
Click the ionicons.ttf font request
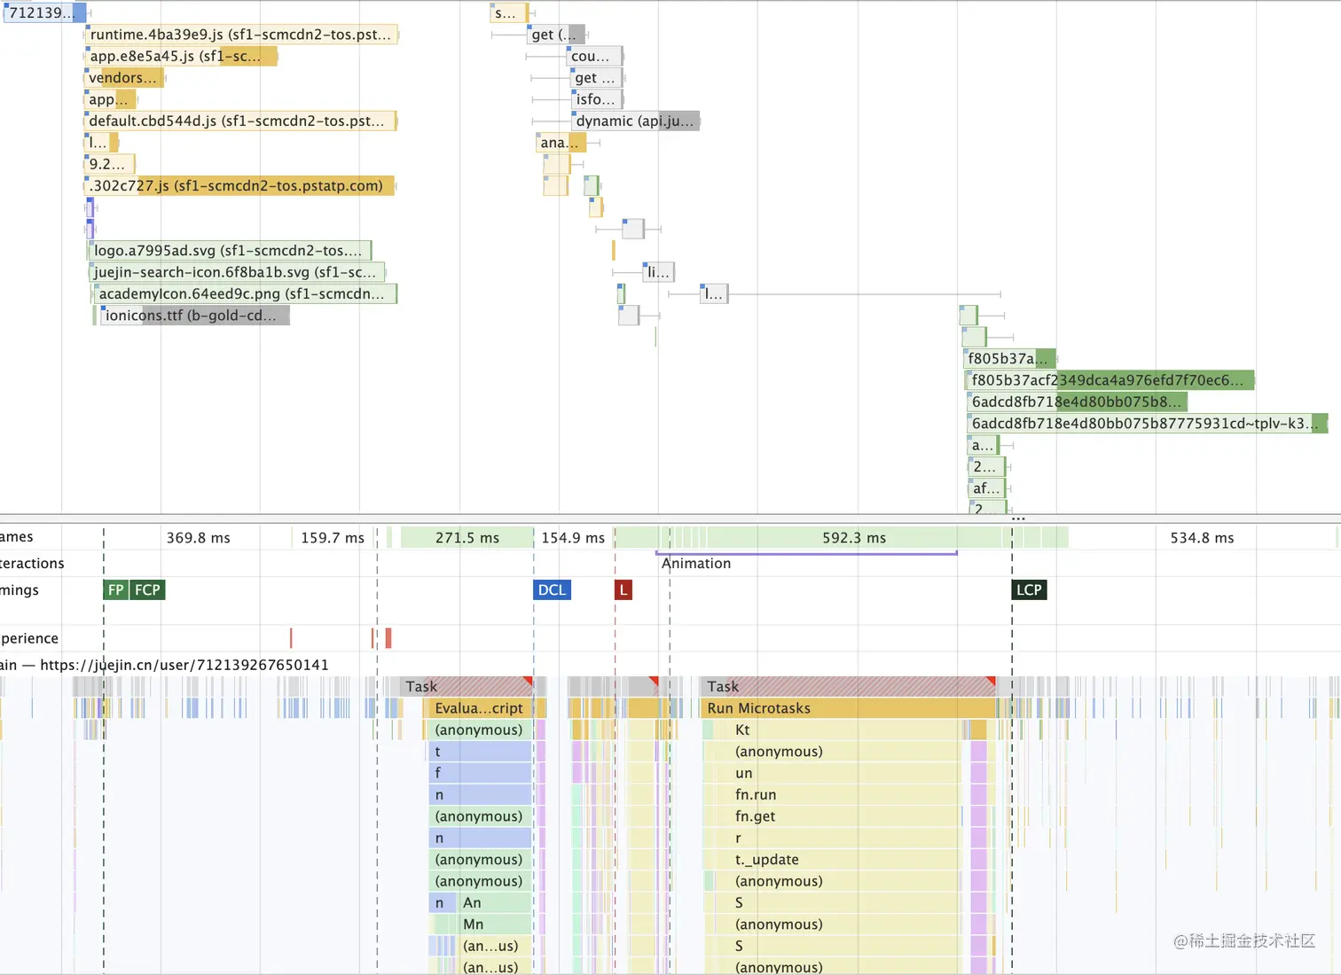(194, 316)
